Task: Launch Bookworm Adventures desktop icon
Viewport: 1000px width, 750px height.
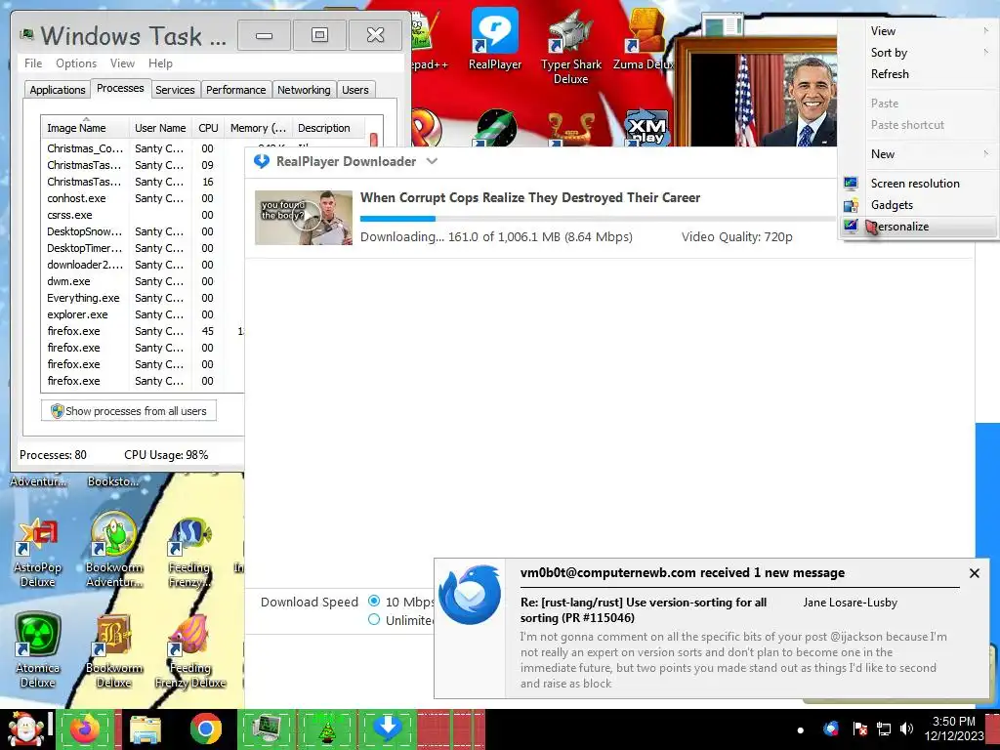Action: [114, 550]
